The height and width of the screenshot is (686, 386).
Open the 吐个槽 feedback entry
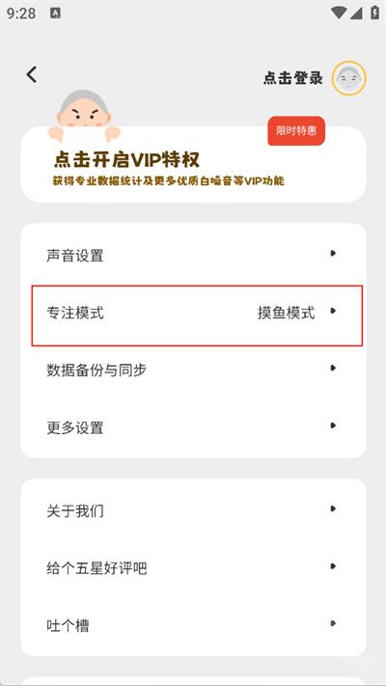point(193,625)
